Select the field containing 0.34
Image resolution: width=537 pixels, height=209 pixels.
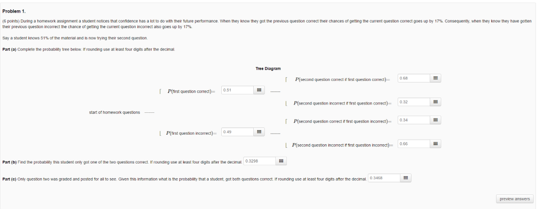point(414,120)
